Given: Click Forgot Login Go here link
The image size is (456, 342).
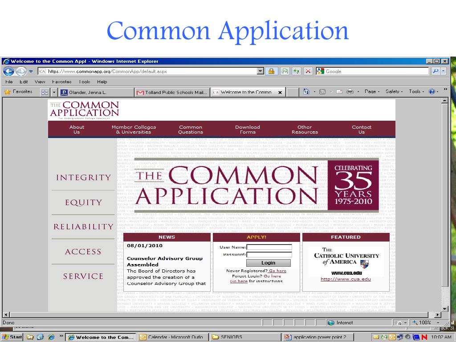Looking at the screenshot, I should tap(272, 276).
